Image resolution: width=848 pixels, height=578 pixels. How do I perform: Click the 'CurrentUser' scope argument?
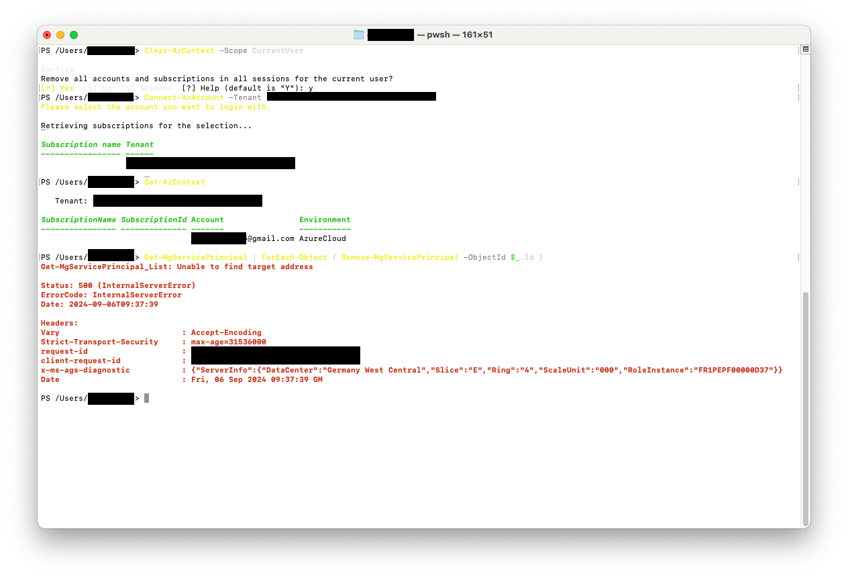point(278,51)
